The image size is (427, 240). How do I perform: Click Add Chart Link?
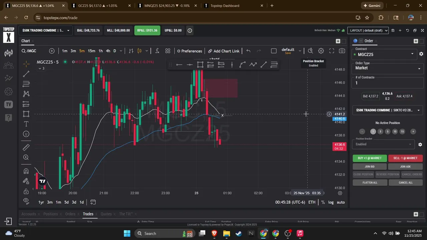[224, 51]
